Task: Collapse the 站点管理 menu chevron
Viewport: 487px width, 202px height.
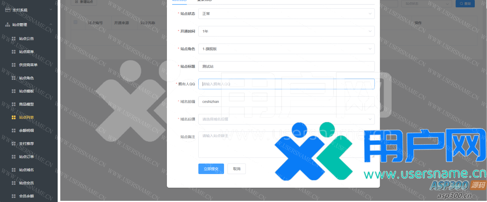Action: coord(51,24)
